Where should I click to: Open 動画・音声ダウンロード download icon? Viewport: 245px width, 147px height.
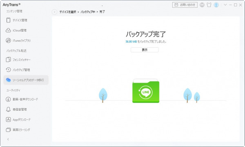[8, 99]
